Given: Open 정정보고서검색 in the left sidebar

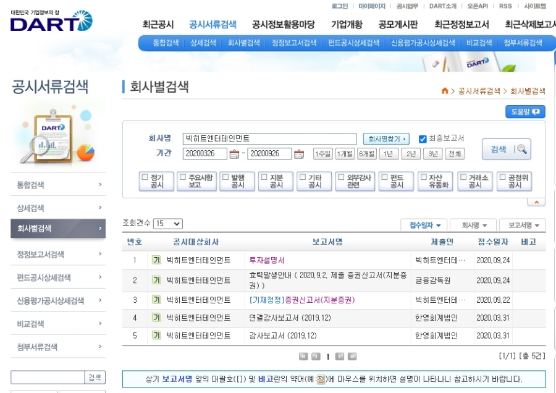Looking at the screenshot, I should click(x=58, y=254).
